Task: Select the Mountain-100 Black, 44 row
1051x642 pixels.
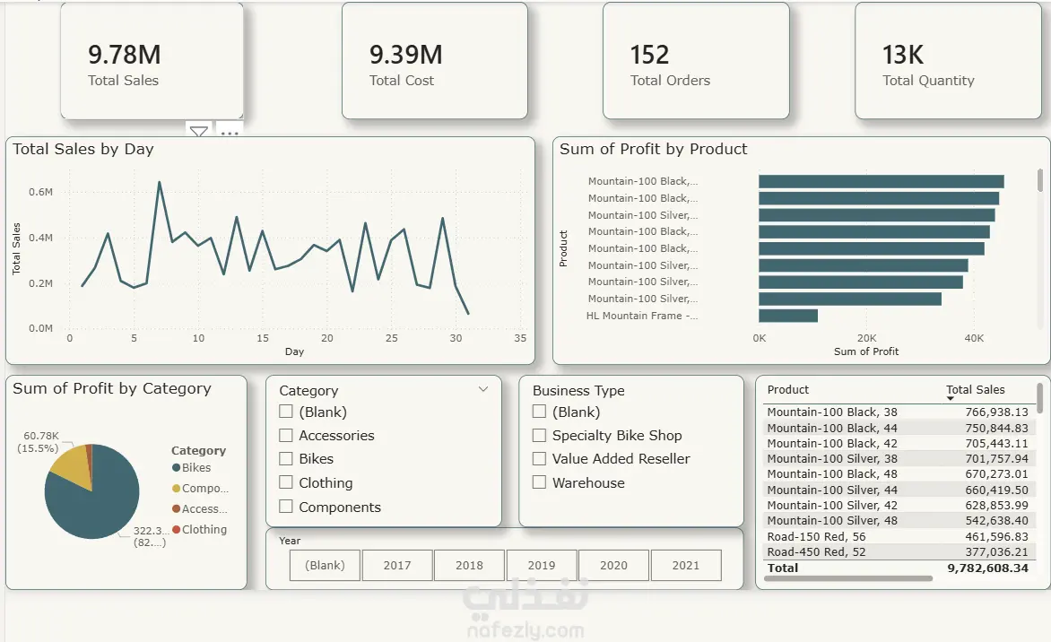Action: pos(898,428)
